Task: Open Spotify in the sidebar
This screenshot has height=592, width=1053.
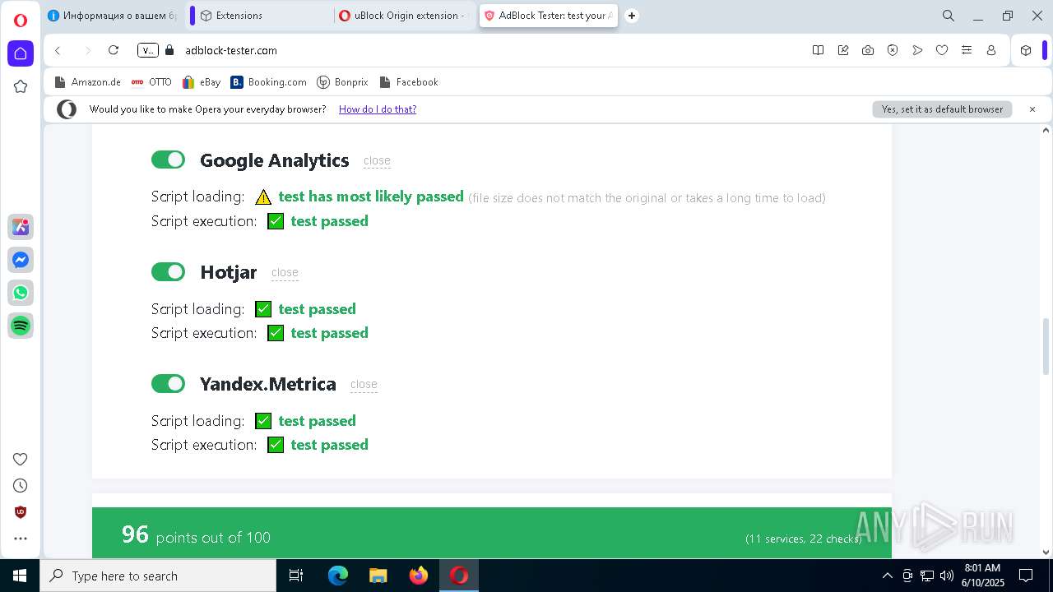Action: point(21,326)
